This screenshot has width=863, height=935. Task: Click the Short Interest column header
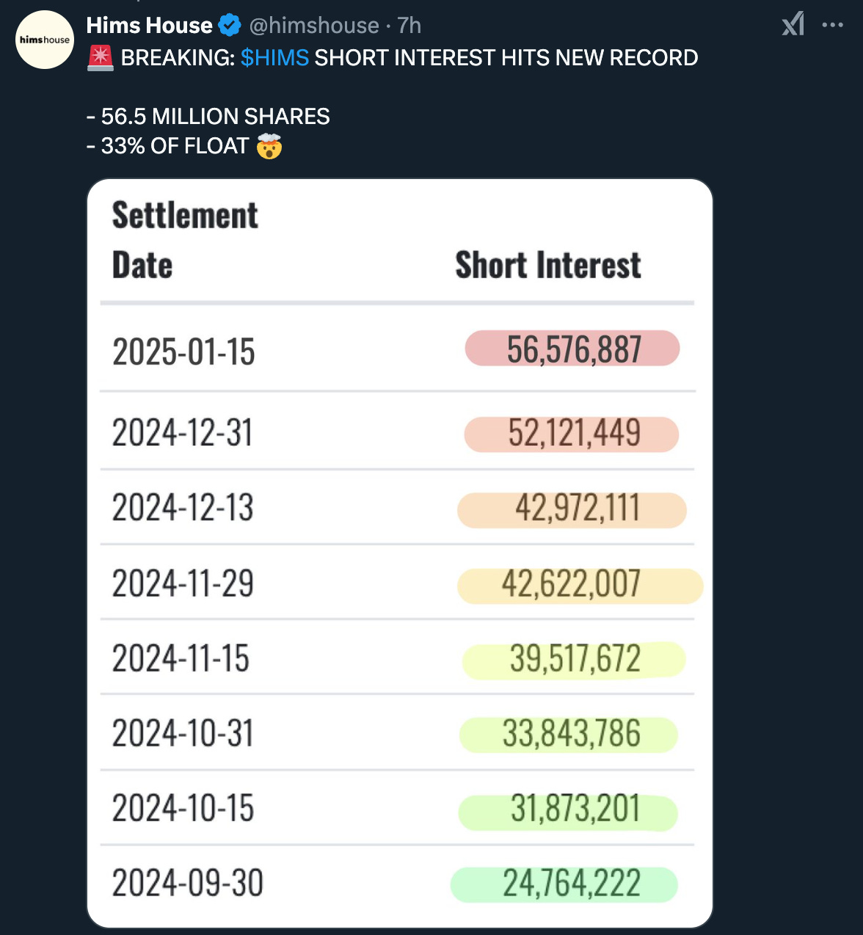coord(548,265)
